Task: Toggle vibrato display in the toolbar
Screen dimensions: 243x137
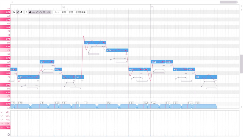Action: coord(34,12)
